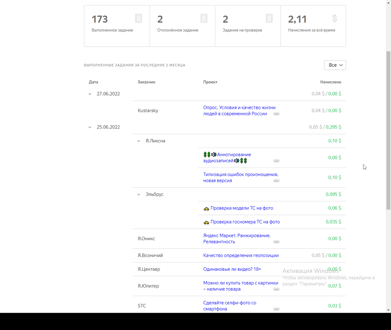Open 'Яндекс Маркет. Ранжирование' project link
Screen dimensions: 391x330
(237, 238)
